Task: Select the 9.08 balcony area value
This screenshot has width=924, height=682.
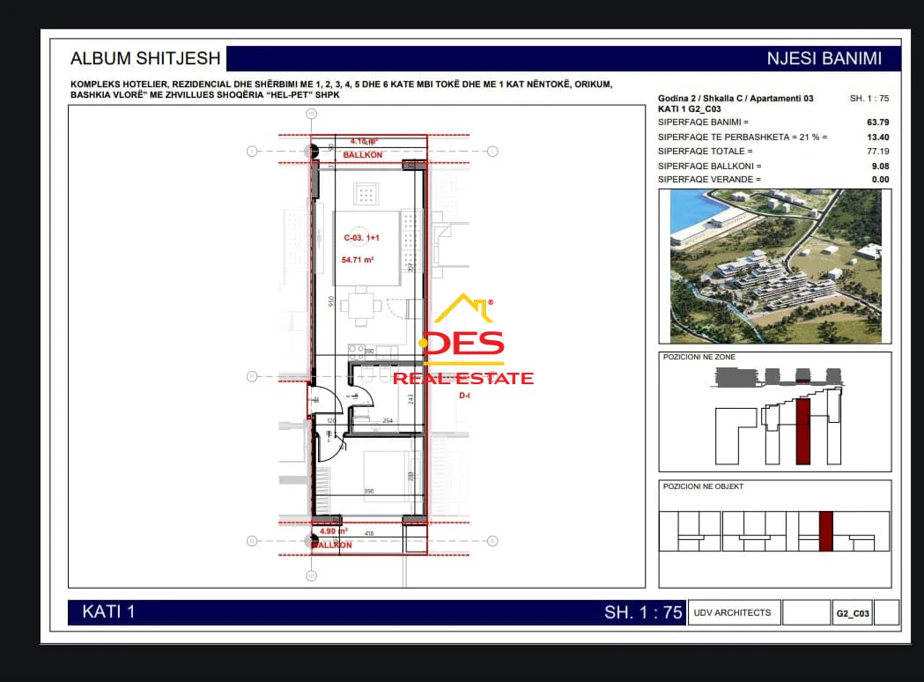Action: pos(880,167)
